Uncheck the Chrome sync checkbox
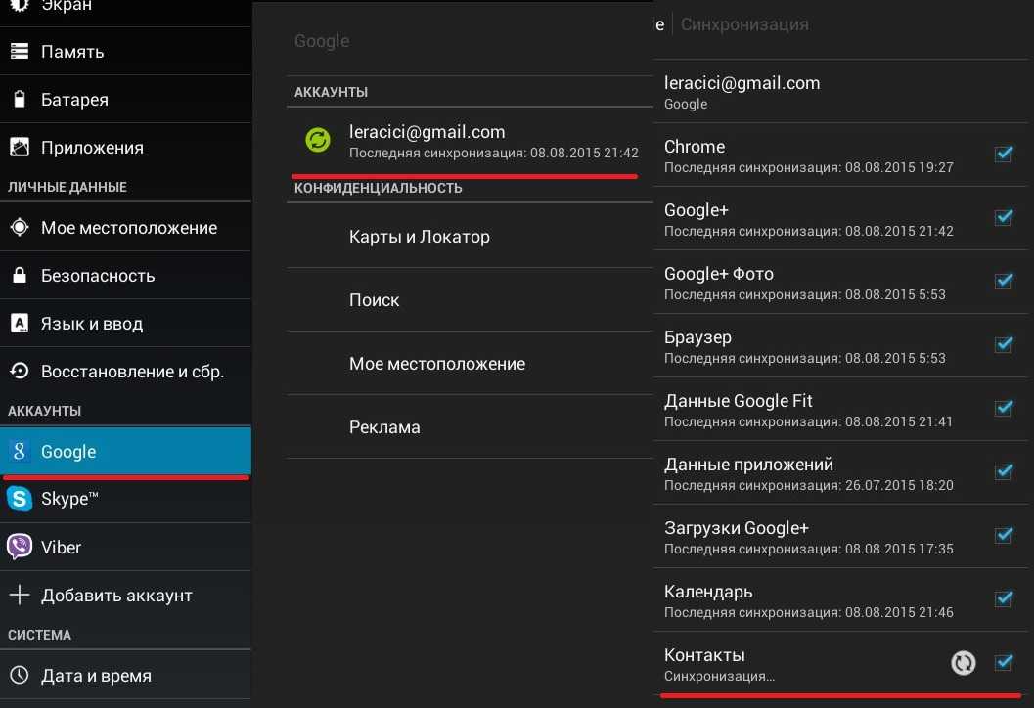 1003,155
